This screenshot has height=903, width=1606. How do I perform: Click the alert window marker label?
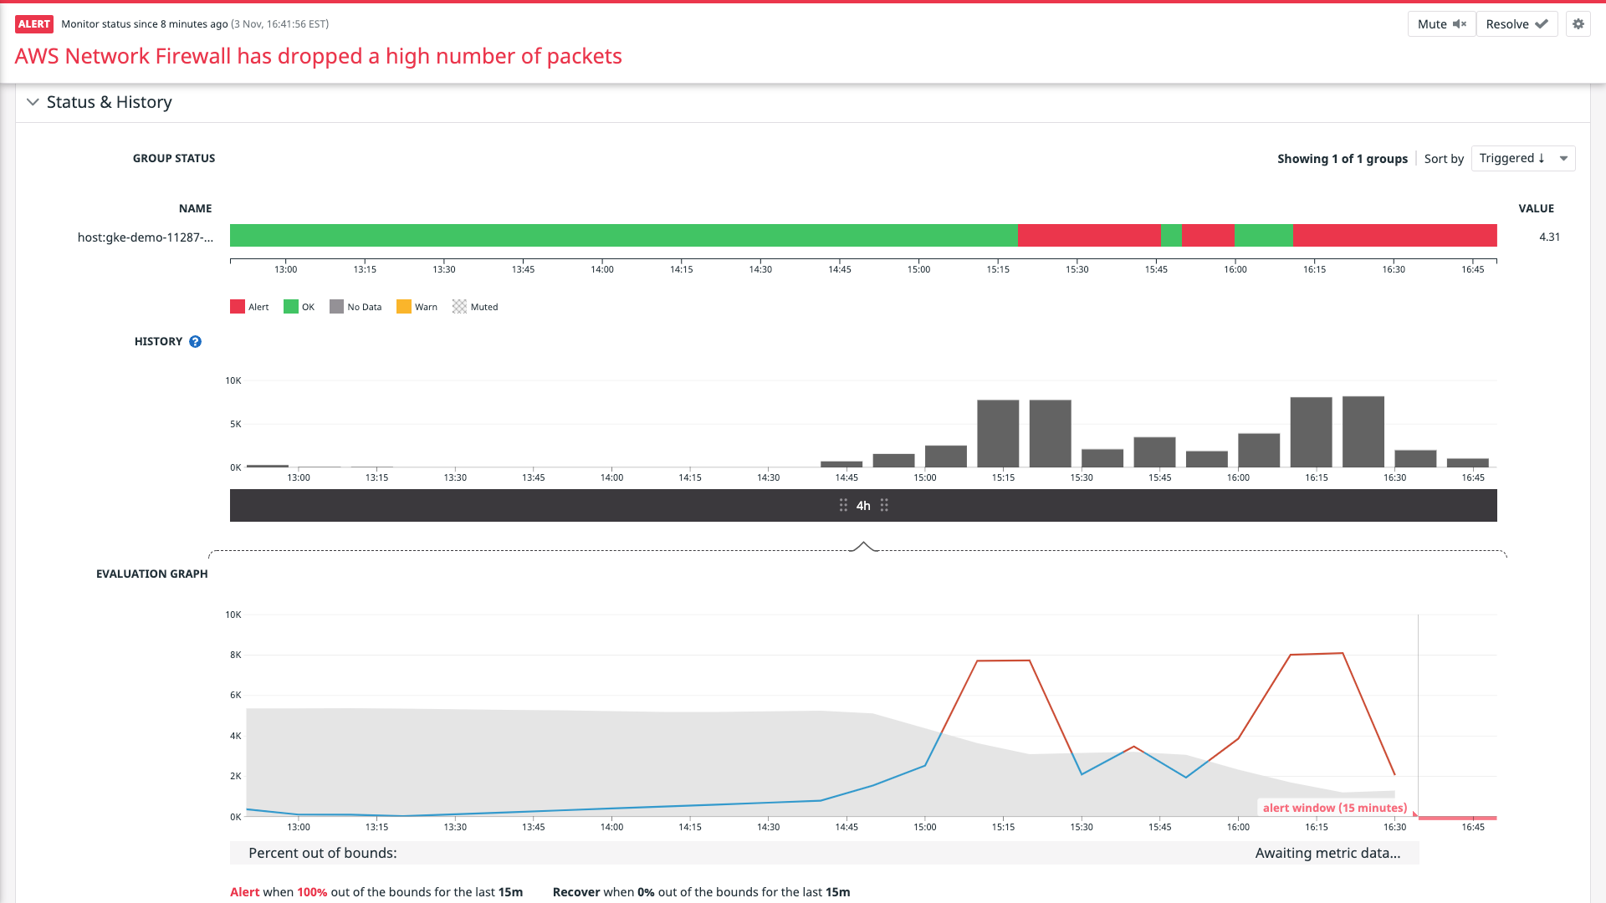pyautogui.click(x=1333, y=808)
